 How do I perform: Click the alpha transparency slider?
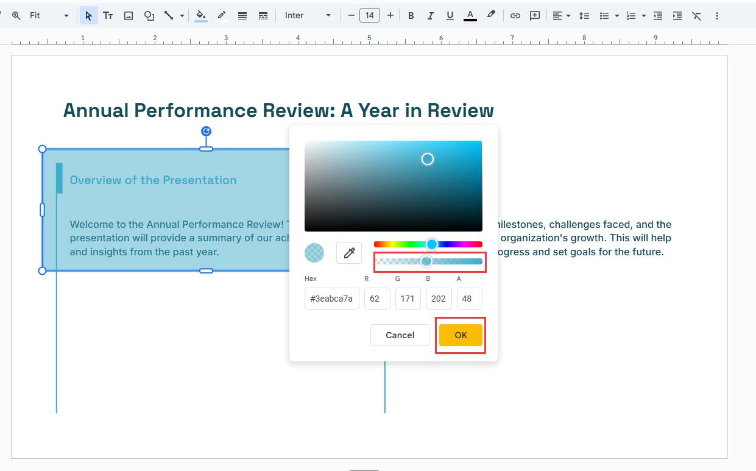428,261
